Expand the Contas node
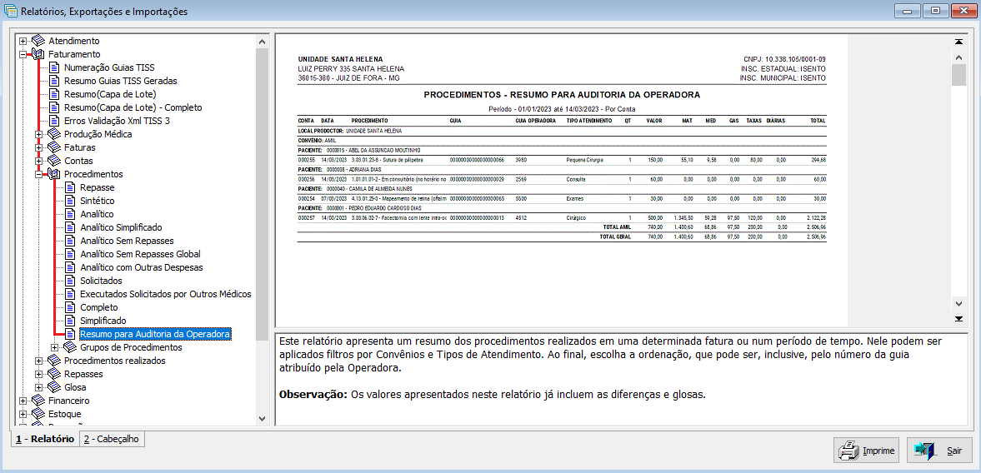Viewport: 981px width, 473px height. (39, 161)
